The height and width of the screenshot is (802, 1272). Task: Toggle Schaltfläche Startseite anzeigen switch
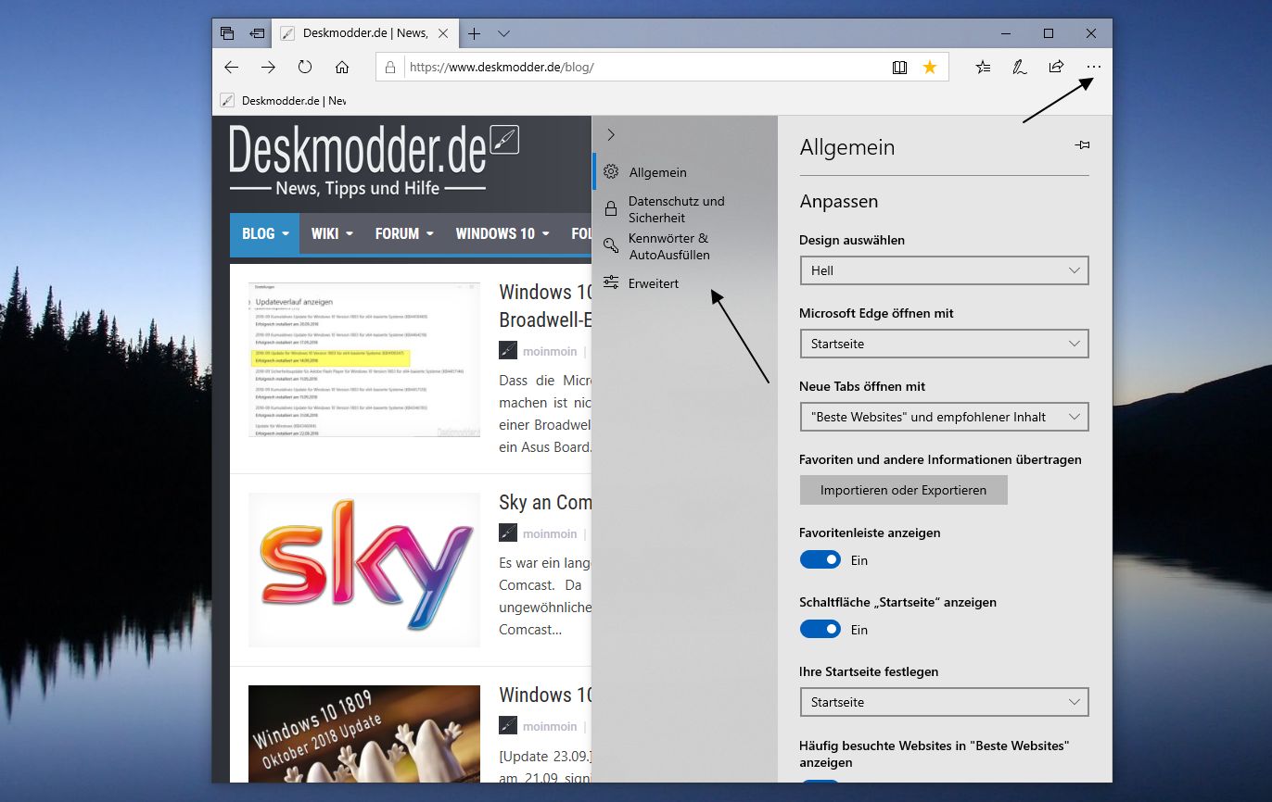pyautogui.click(x=820, y=629)
